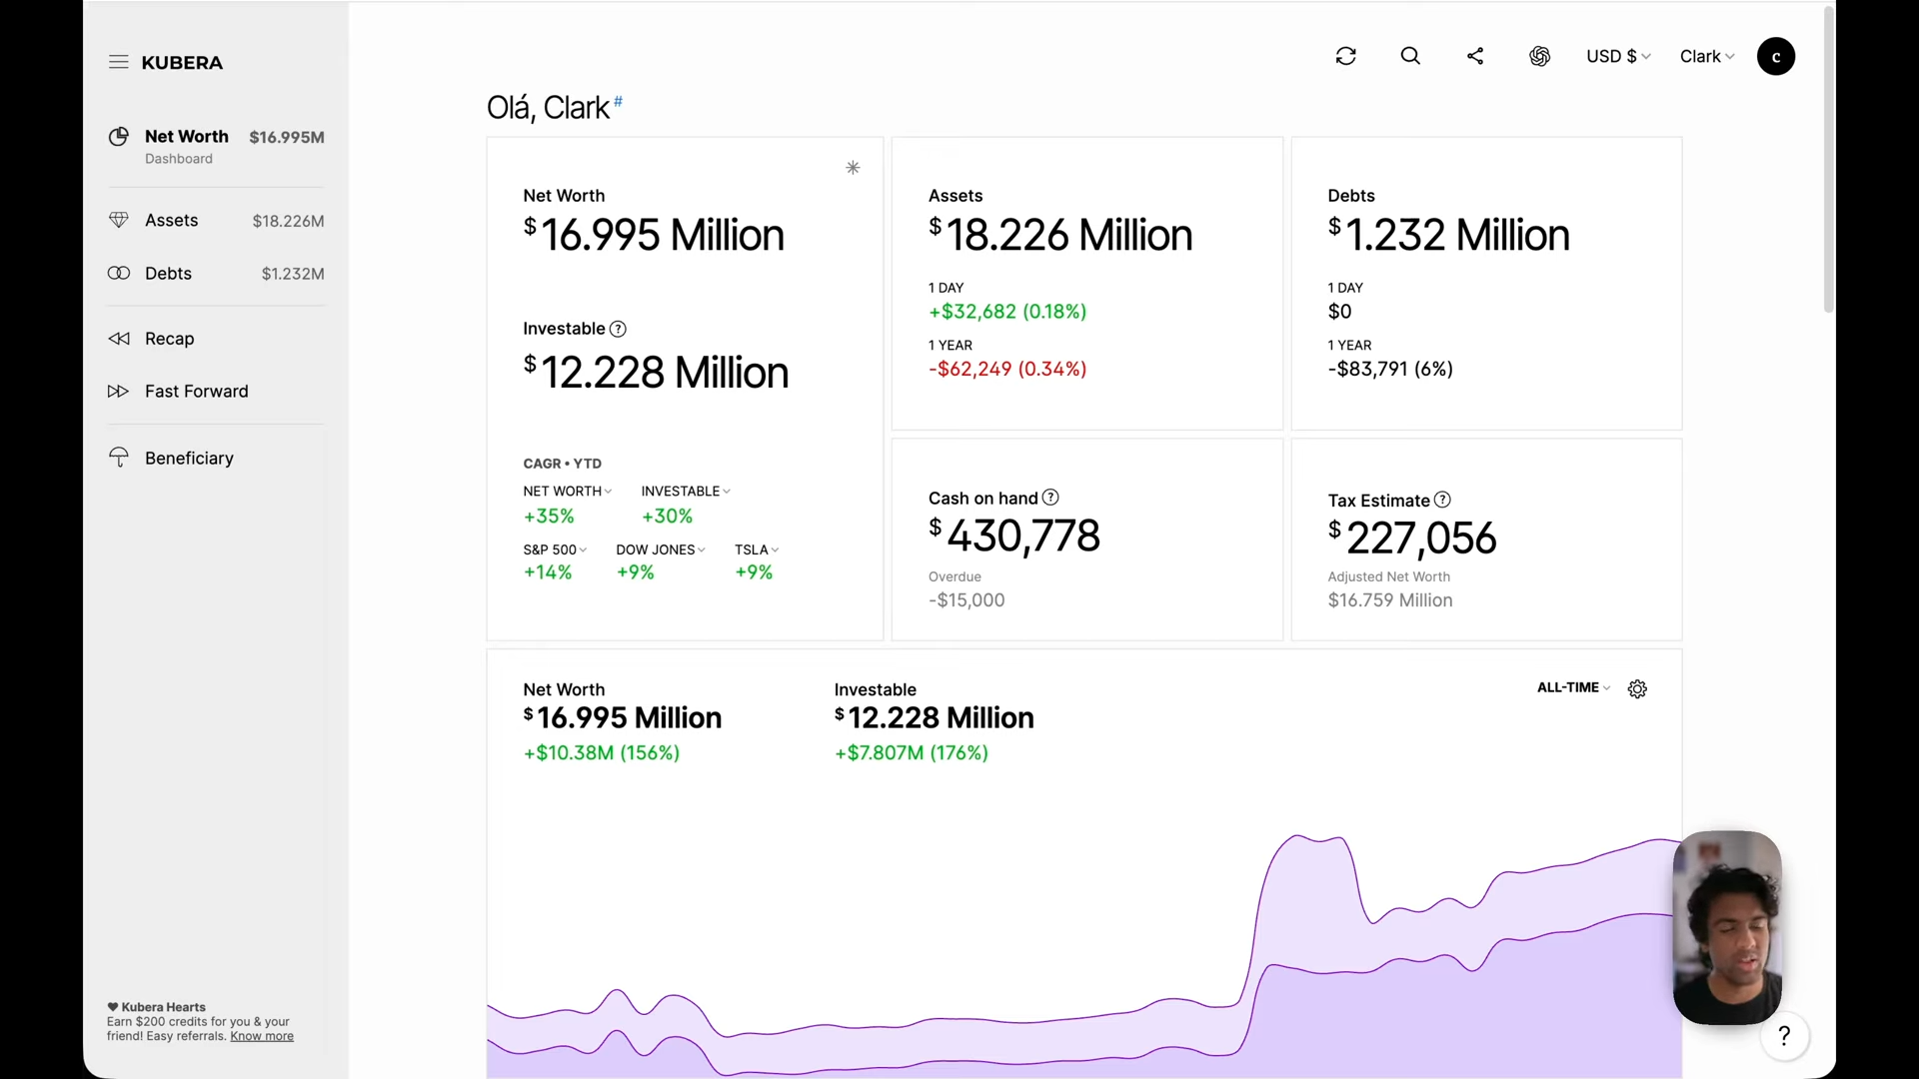Screen dimensions: 1919x1079
Task: Open the Beneficiary sidebar item
Action: click(189, 458)
